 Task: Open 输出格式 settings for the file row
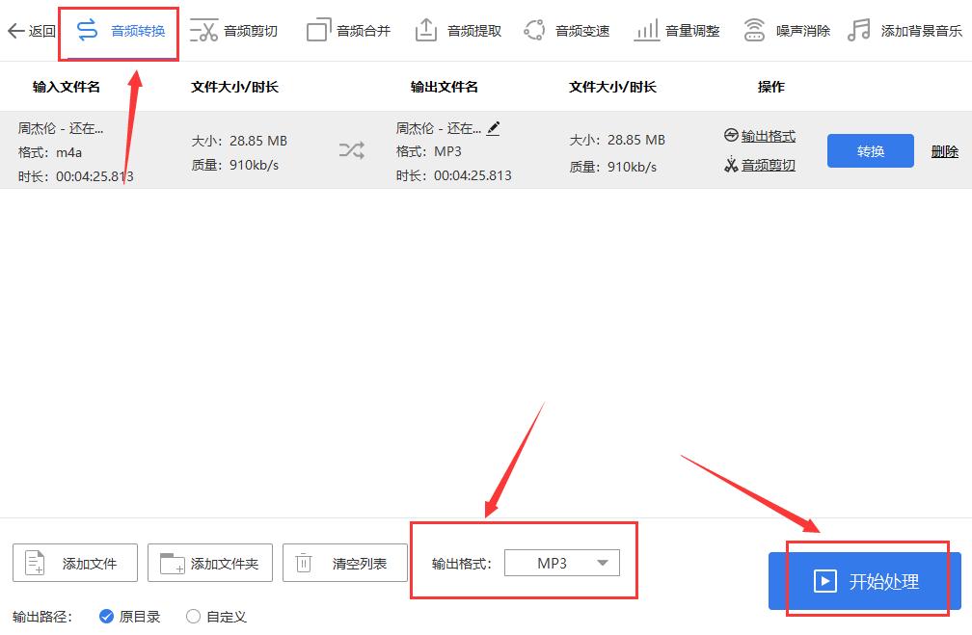point(765,136)
